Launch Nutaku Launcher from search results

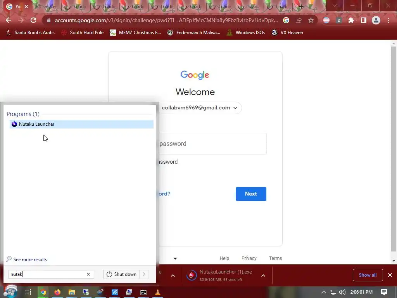(x=81, y=124)
